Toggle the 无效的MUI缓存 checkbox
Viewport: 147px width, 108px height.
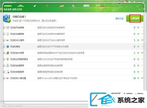pos(4,40)
